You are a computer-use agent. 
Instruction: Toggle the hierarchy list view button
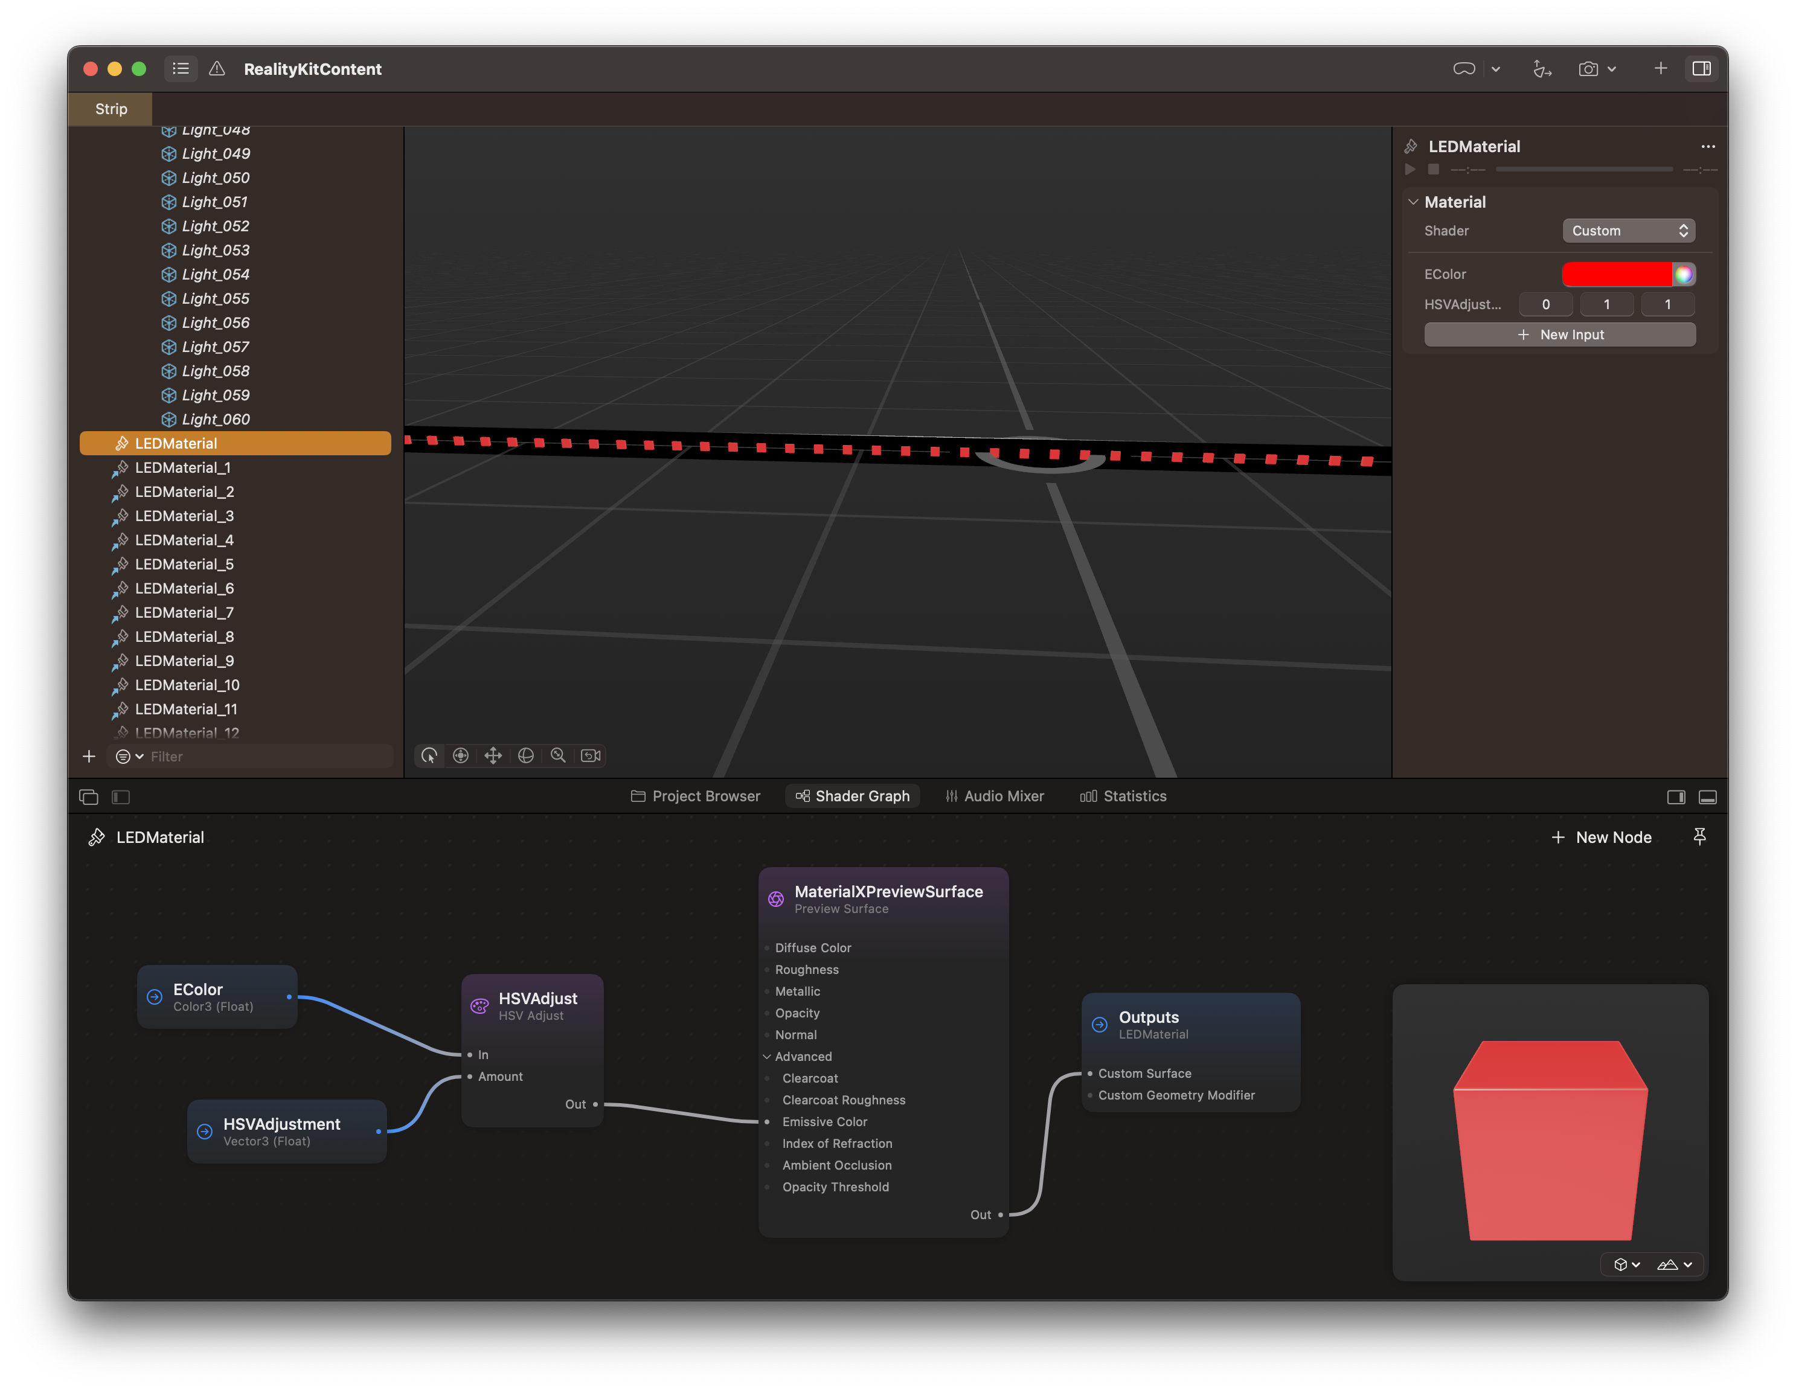181,69
